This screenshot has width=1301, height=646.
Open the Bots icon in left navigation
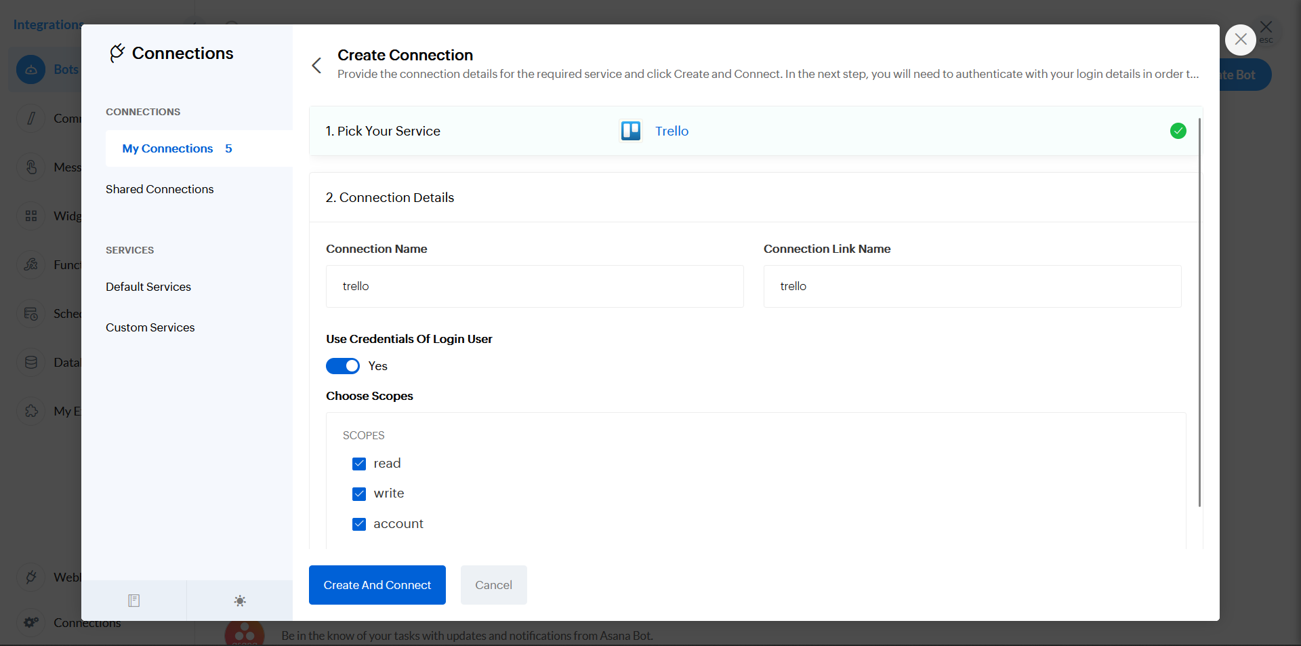[31, 70]
